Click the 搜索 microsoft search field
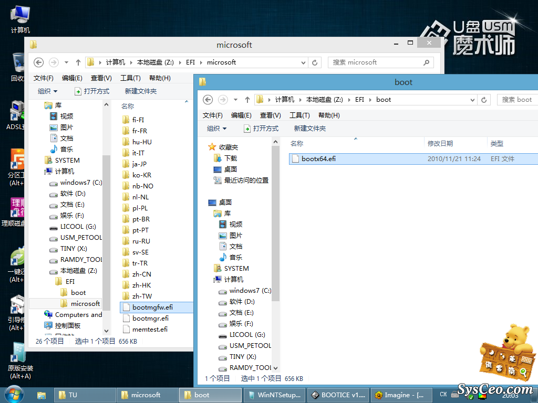Image resolution: width=538 pixels, height=403 pixels. pyautogui.click(x=376, y=62)
